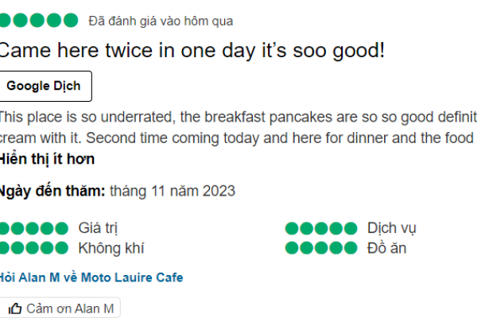Image resolution: width=477 pixels, height=318 pixels.
Task: Select the Không khí label
Action: (x=111, y=248)
